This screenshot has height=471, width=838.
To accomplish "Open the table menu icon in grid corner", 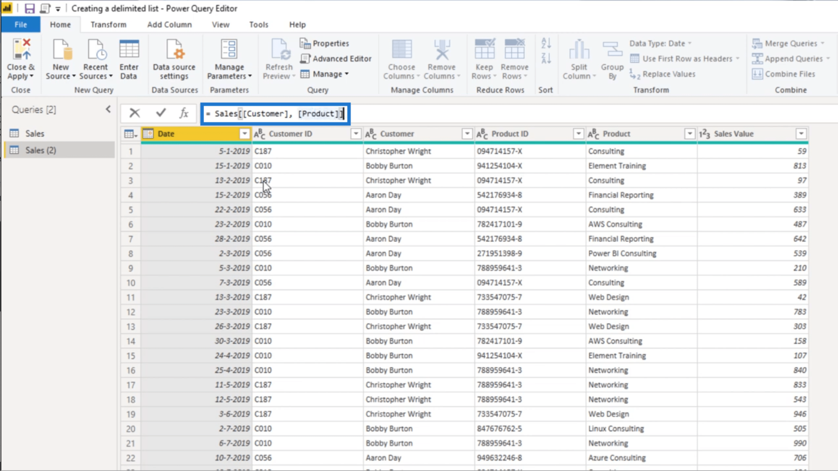I will pos(131,134).
